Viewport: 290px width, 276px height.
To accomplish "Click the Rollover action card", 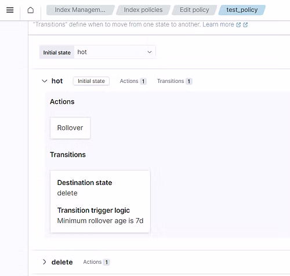I will coord(70,128).
